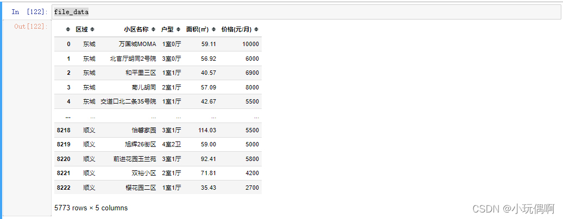
Task: Click row index 8218
Action: (64, 130)
